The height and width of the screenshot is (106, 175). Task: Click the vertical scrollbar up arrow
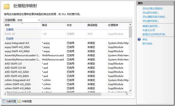point(130,25)
